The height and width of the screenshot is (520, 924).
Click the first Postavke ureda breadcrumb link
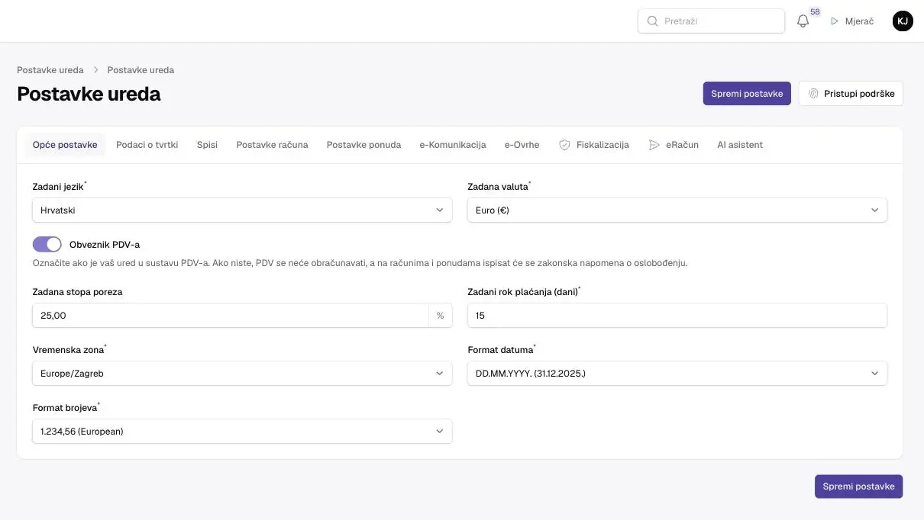[50, 70]
